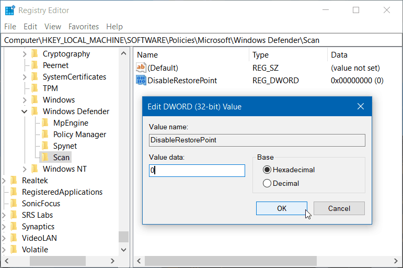Viewport: 403px width, 268px height.
Task: Click the Realtek folder icon
Action: [14, 180]
